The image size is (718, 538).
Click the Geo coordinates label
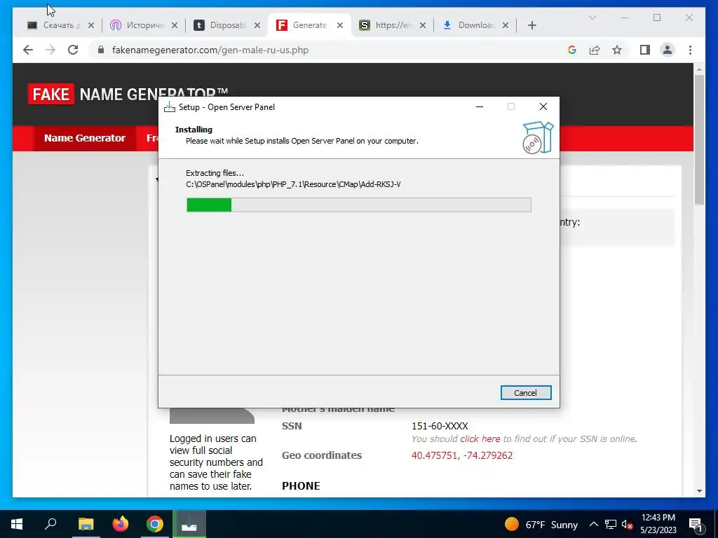point(321,455)
